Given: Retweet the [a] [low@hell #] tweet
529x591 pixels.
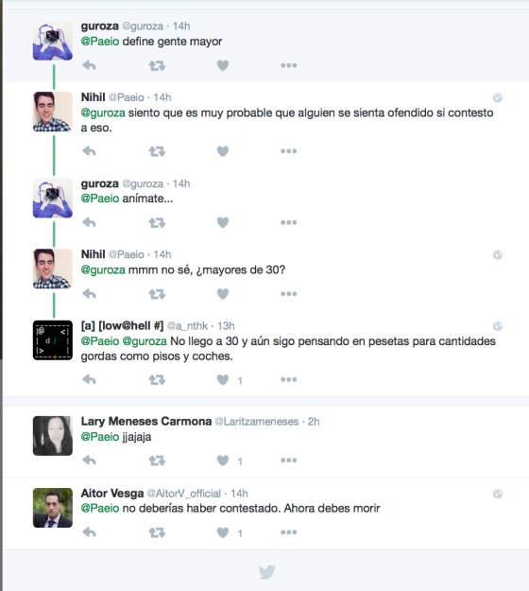Looking at the screenshot, I should (157, 379).
